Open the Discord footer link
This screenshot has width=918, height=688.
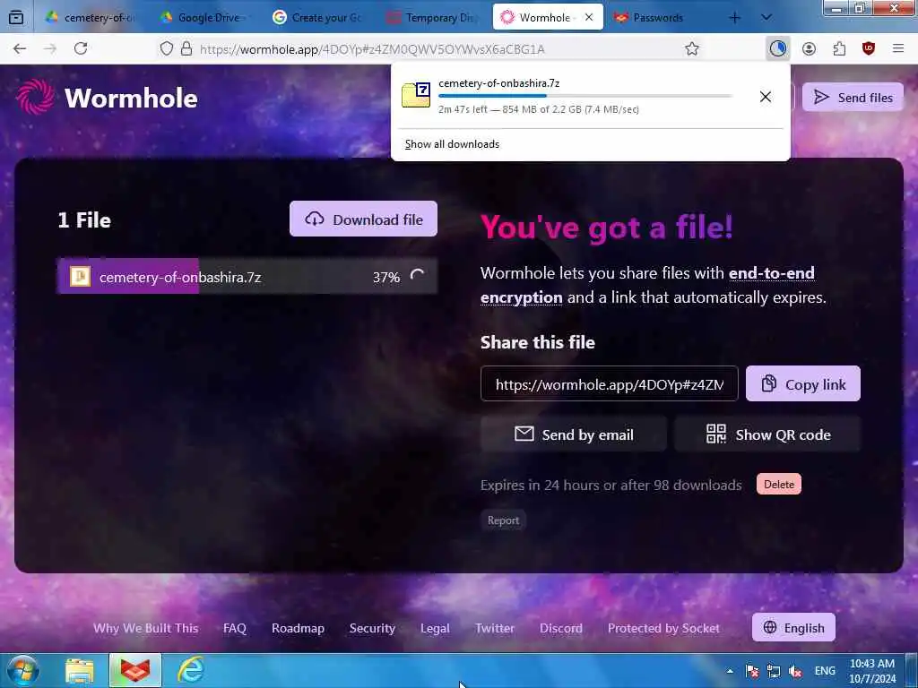click(x=561, y=628)
